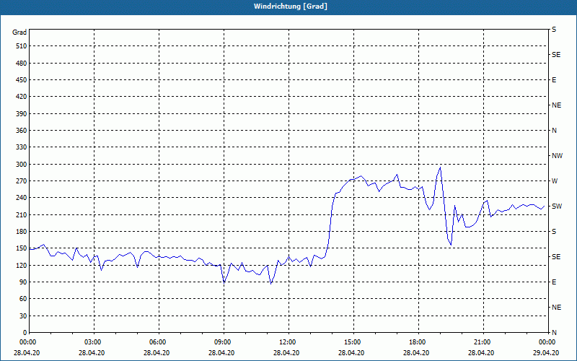This screenshot has width=577, height=361.
Task: Click the SW compass label
Action: 557,206
